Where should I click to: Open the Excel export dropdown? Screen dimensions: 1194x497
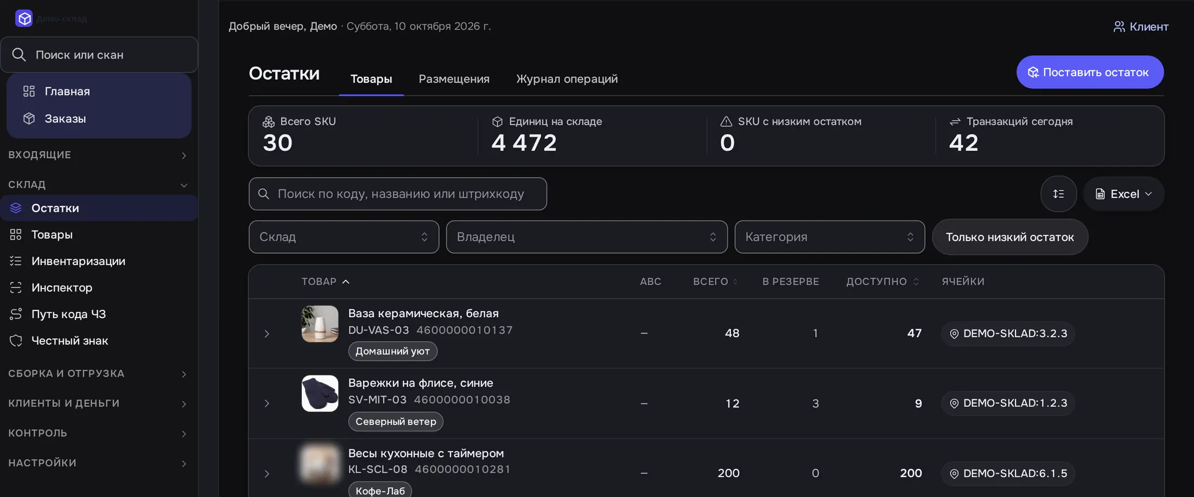1123,194
